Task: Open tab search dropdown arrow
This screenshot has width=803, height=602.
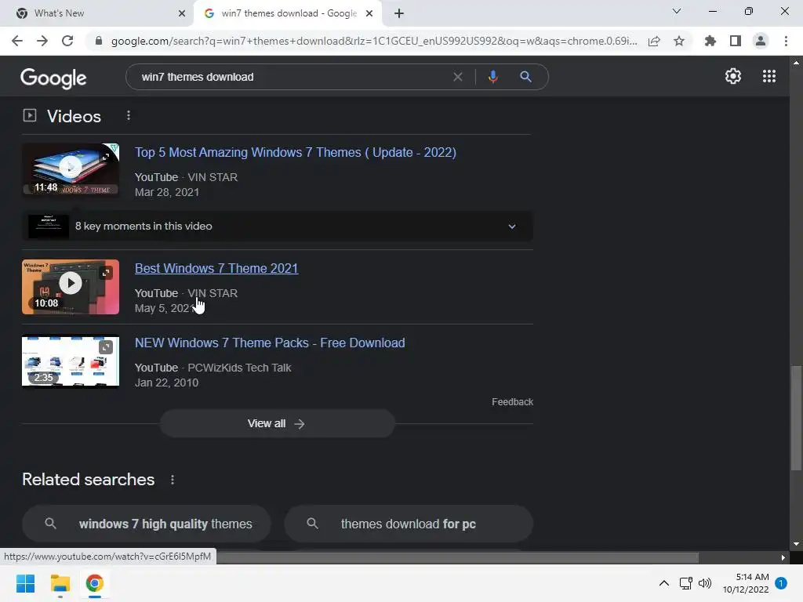Action: 677,11
